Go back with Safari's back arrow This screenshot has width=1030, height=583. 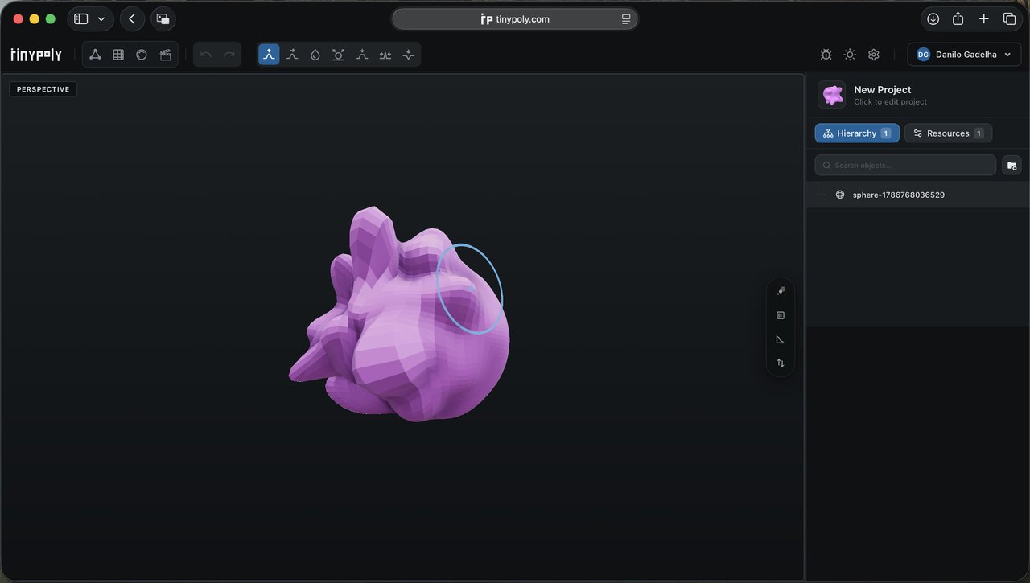pyautogui.click(x=132, y=19)
